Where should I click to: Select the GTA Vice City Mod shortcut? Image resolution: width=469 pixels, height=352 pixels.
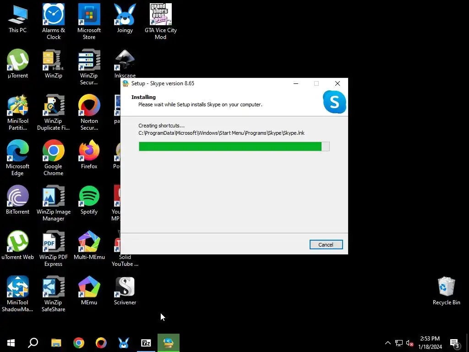[x=161, y=22]
